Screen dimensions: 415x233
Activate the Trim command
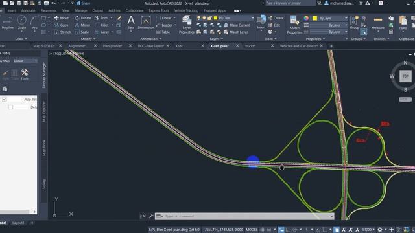(102, 18)
